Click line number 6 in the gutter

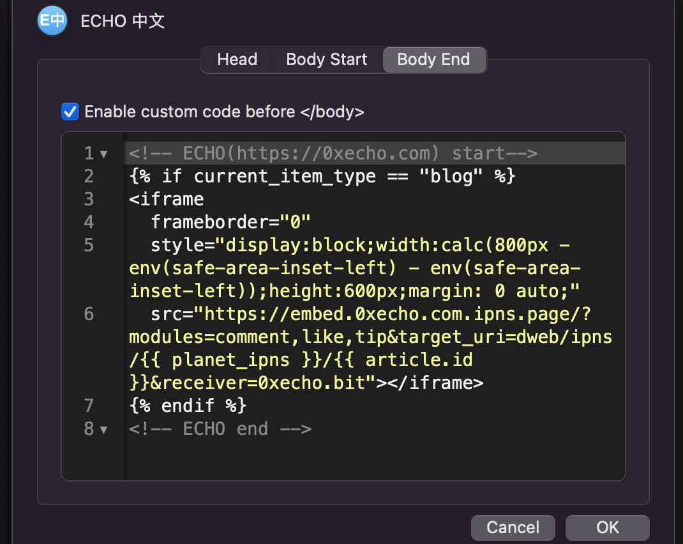tap(89, 314)
